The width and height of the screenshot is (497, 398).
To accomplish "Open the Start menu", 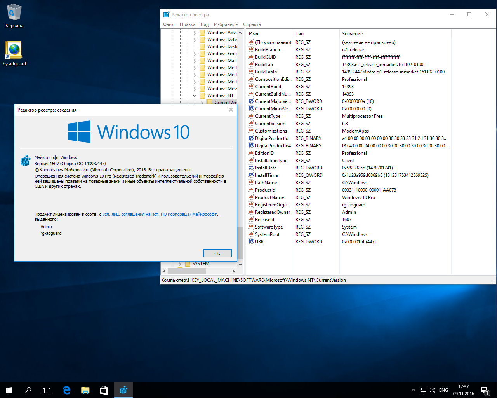I will click(x=9, y=390).
